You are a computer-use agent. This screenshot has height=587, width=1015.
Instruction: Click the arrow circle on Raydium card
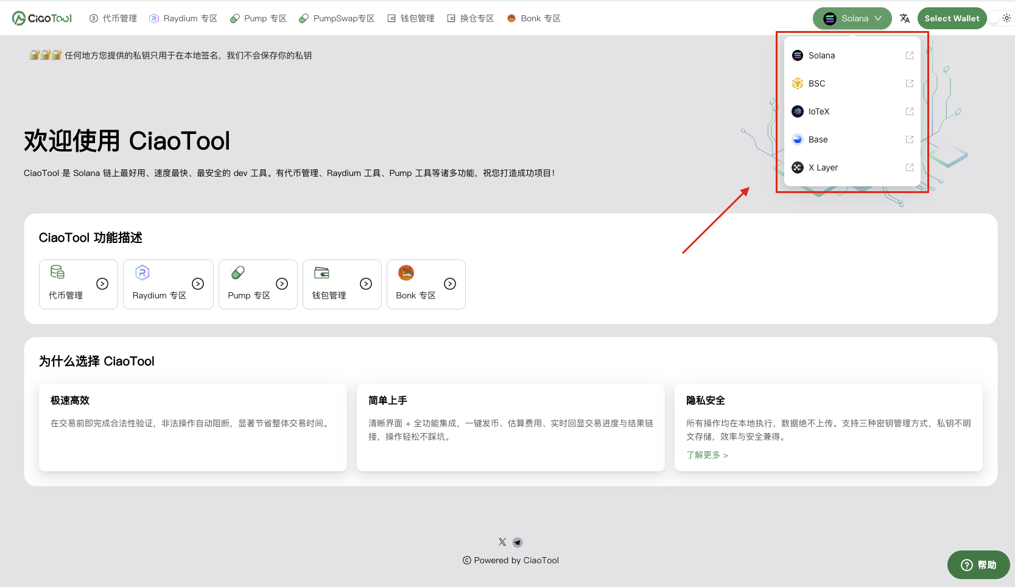[198, 284]
